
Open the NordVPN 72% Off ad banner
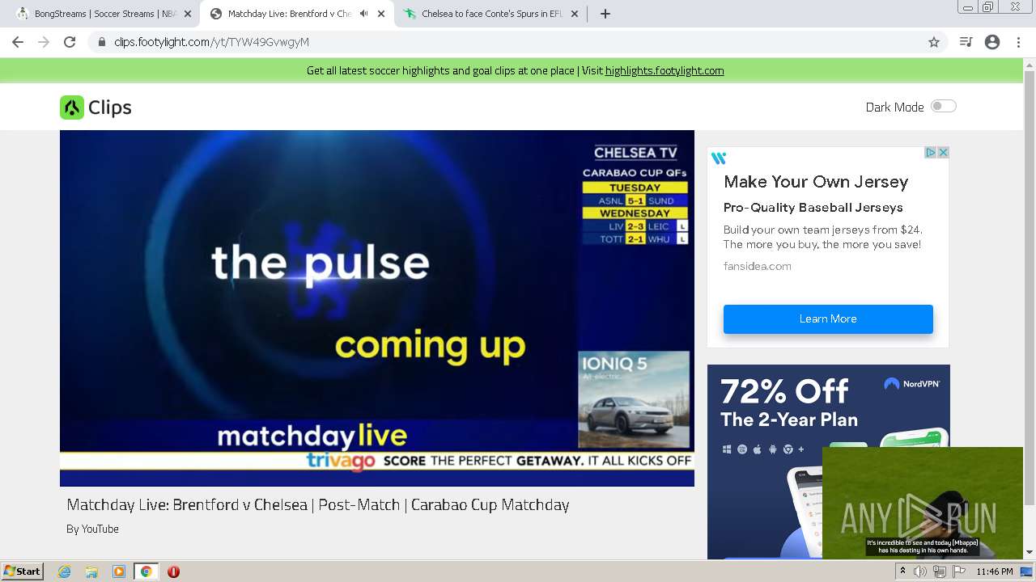coord(828,461)
